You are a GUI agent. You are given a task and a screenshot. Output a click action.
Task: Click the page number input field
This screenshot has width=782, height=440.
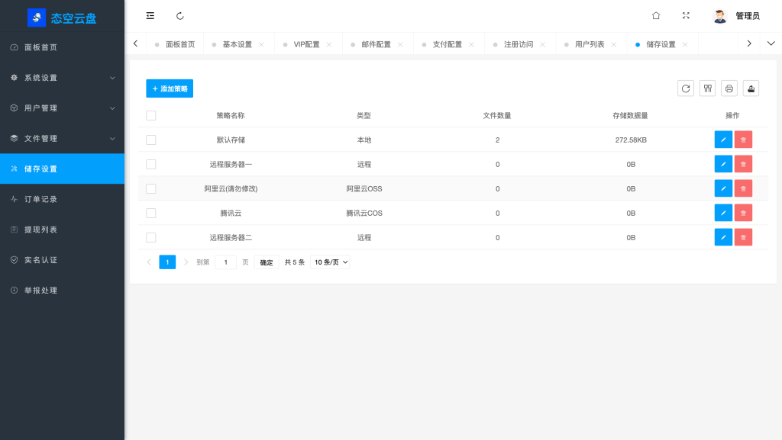(225, 262)
